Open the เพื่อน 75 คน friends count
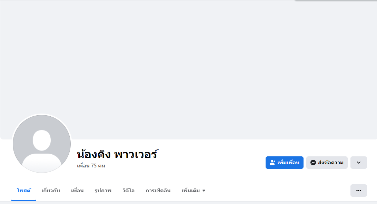This screenshot has width=377, height=204. pos(91,166)
